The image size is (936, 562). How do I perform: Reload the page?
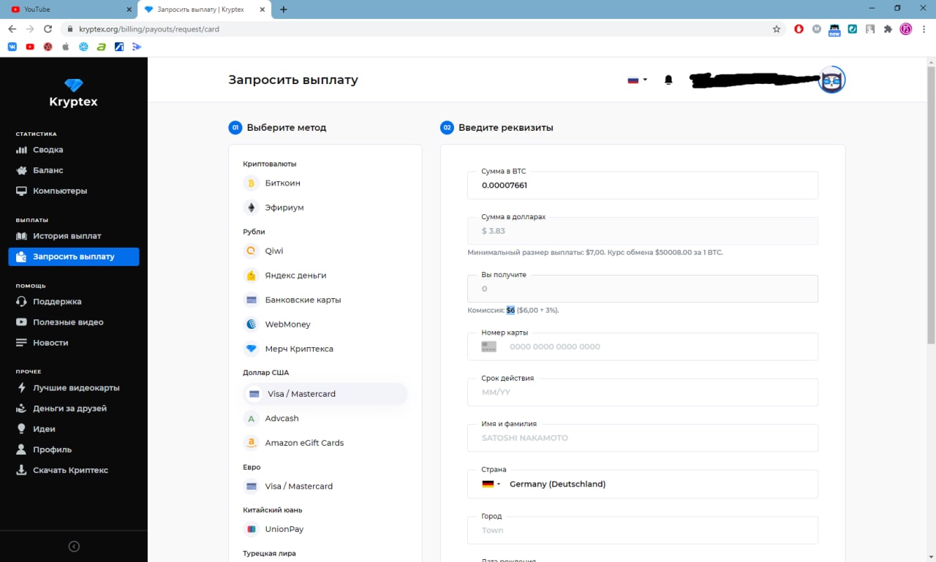tap(48, 29)
